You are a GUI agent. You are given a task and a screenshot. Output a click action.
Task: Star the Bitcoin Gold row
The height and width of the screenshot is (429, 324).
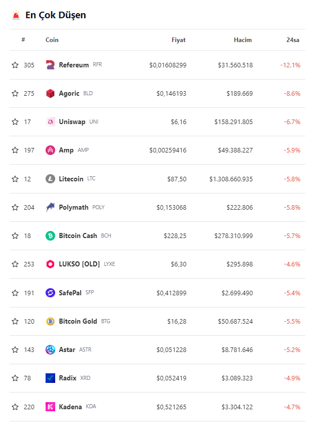(x=15, y=321)
